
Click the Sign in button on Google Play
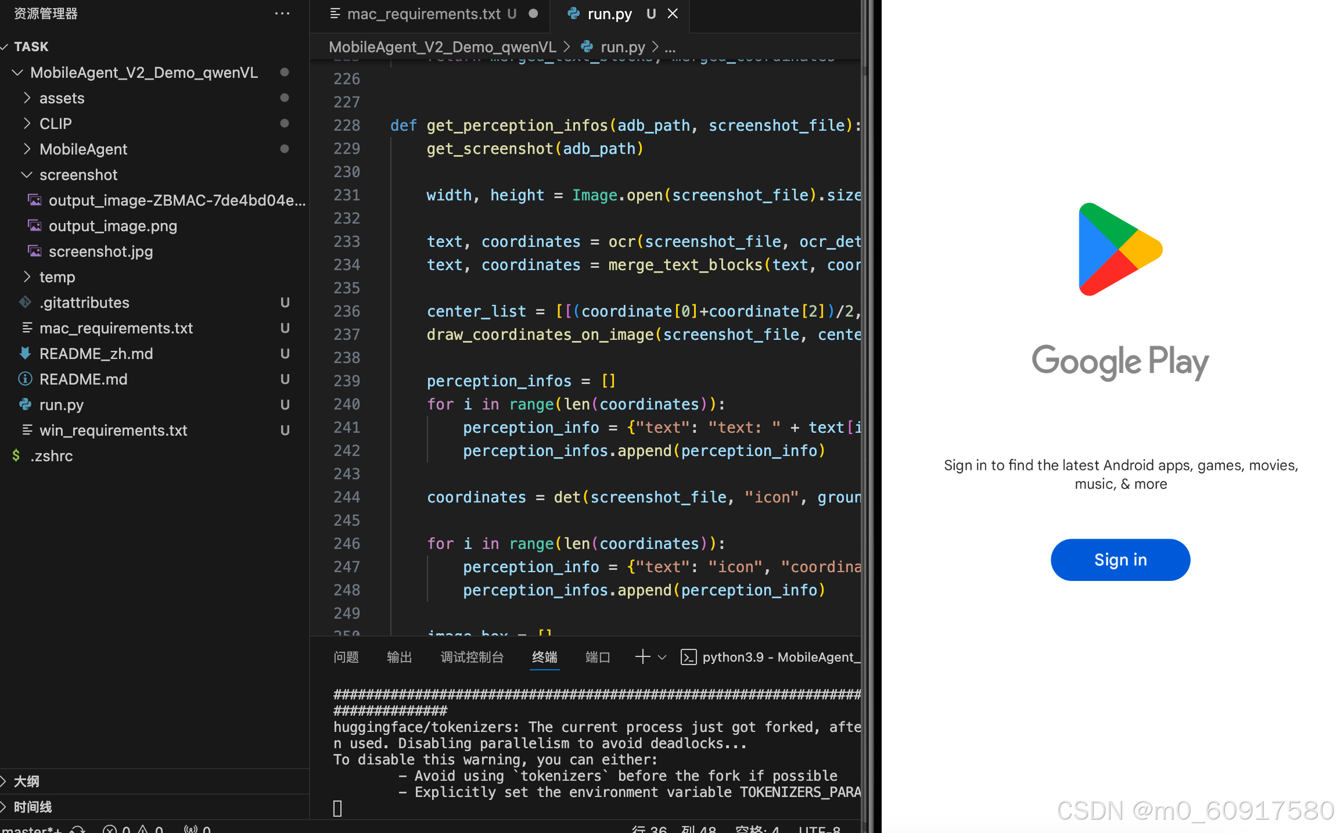[x=1120, y=559]
